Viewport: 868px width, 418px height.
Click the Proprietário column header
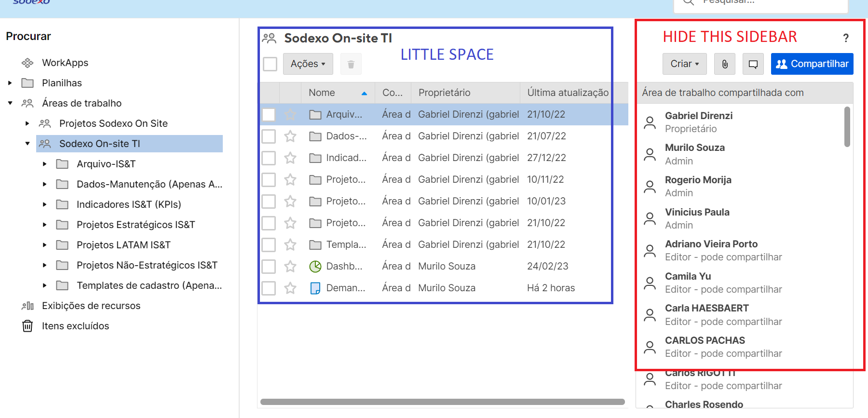(x=465, y=93)
